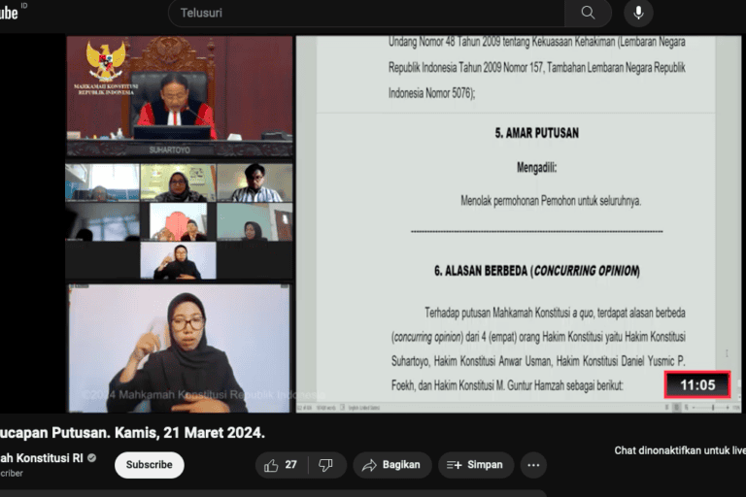The image size is (746, 497).
Task: Share video using Bagikan button
Action: pos(391,465)
